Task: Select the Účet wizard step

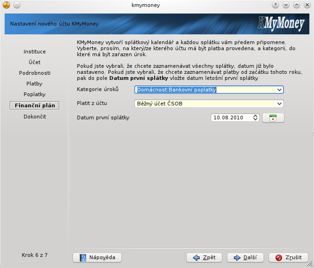Action: (35, 62)
